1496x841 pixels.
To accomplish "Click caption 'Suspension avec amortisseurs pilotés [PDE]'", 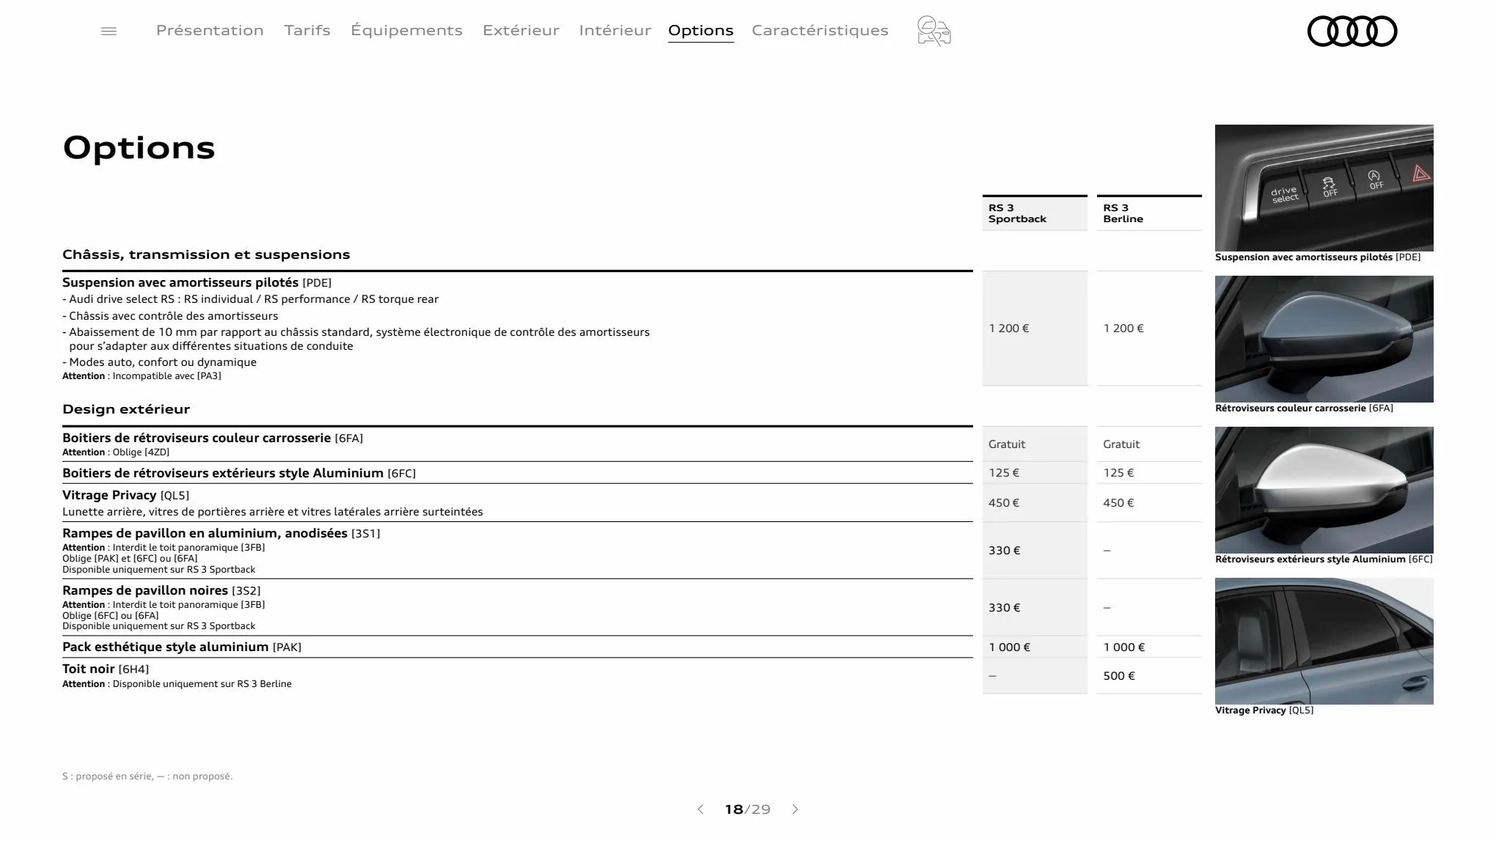I will click(x=1318, y=257).
